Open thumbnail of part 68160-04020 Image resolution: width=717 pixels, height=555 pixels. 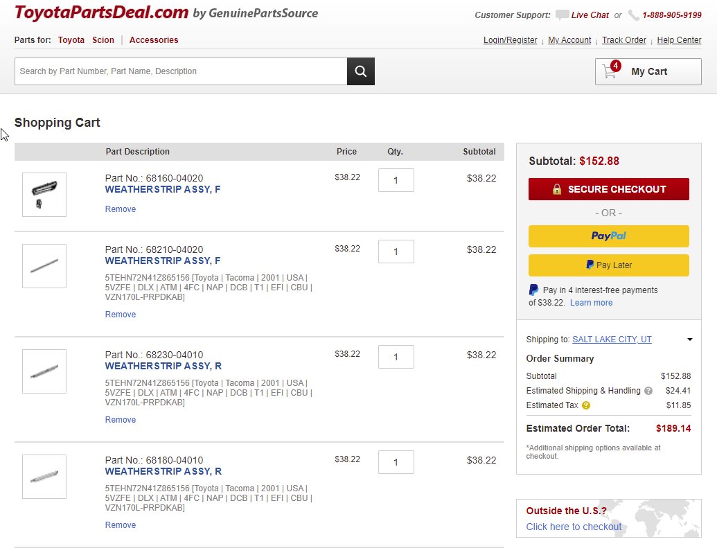[x=44, y=195]
